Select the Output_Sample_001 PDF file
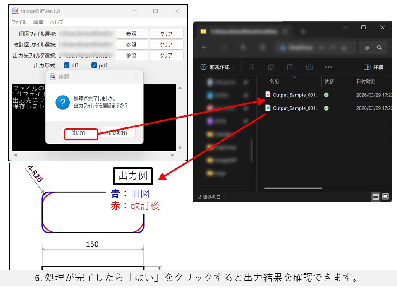 (x=295, y=95)
